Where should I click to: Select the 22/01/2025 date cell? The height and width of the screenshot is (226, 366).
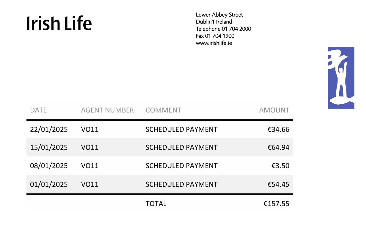49,130
